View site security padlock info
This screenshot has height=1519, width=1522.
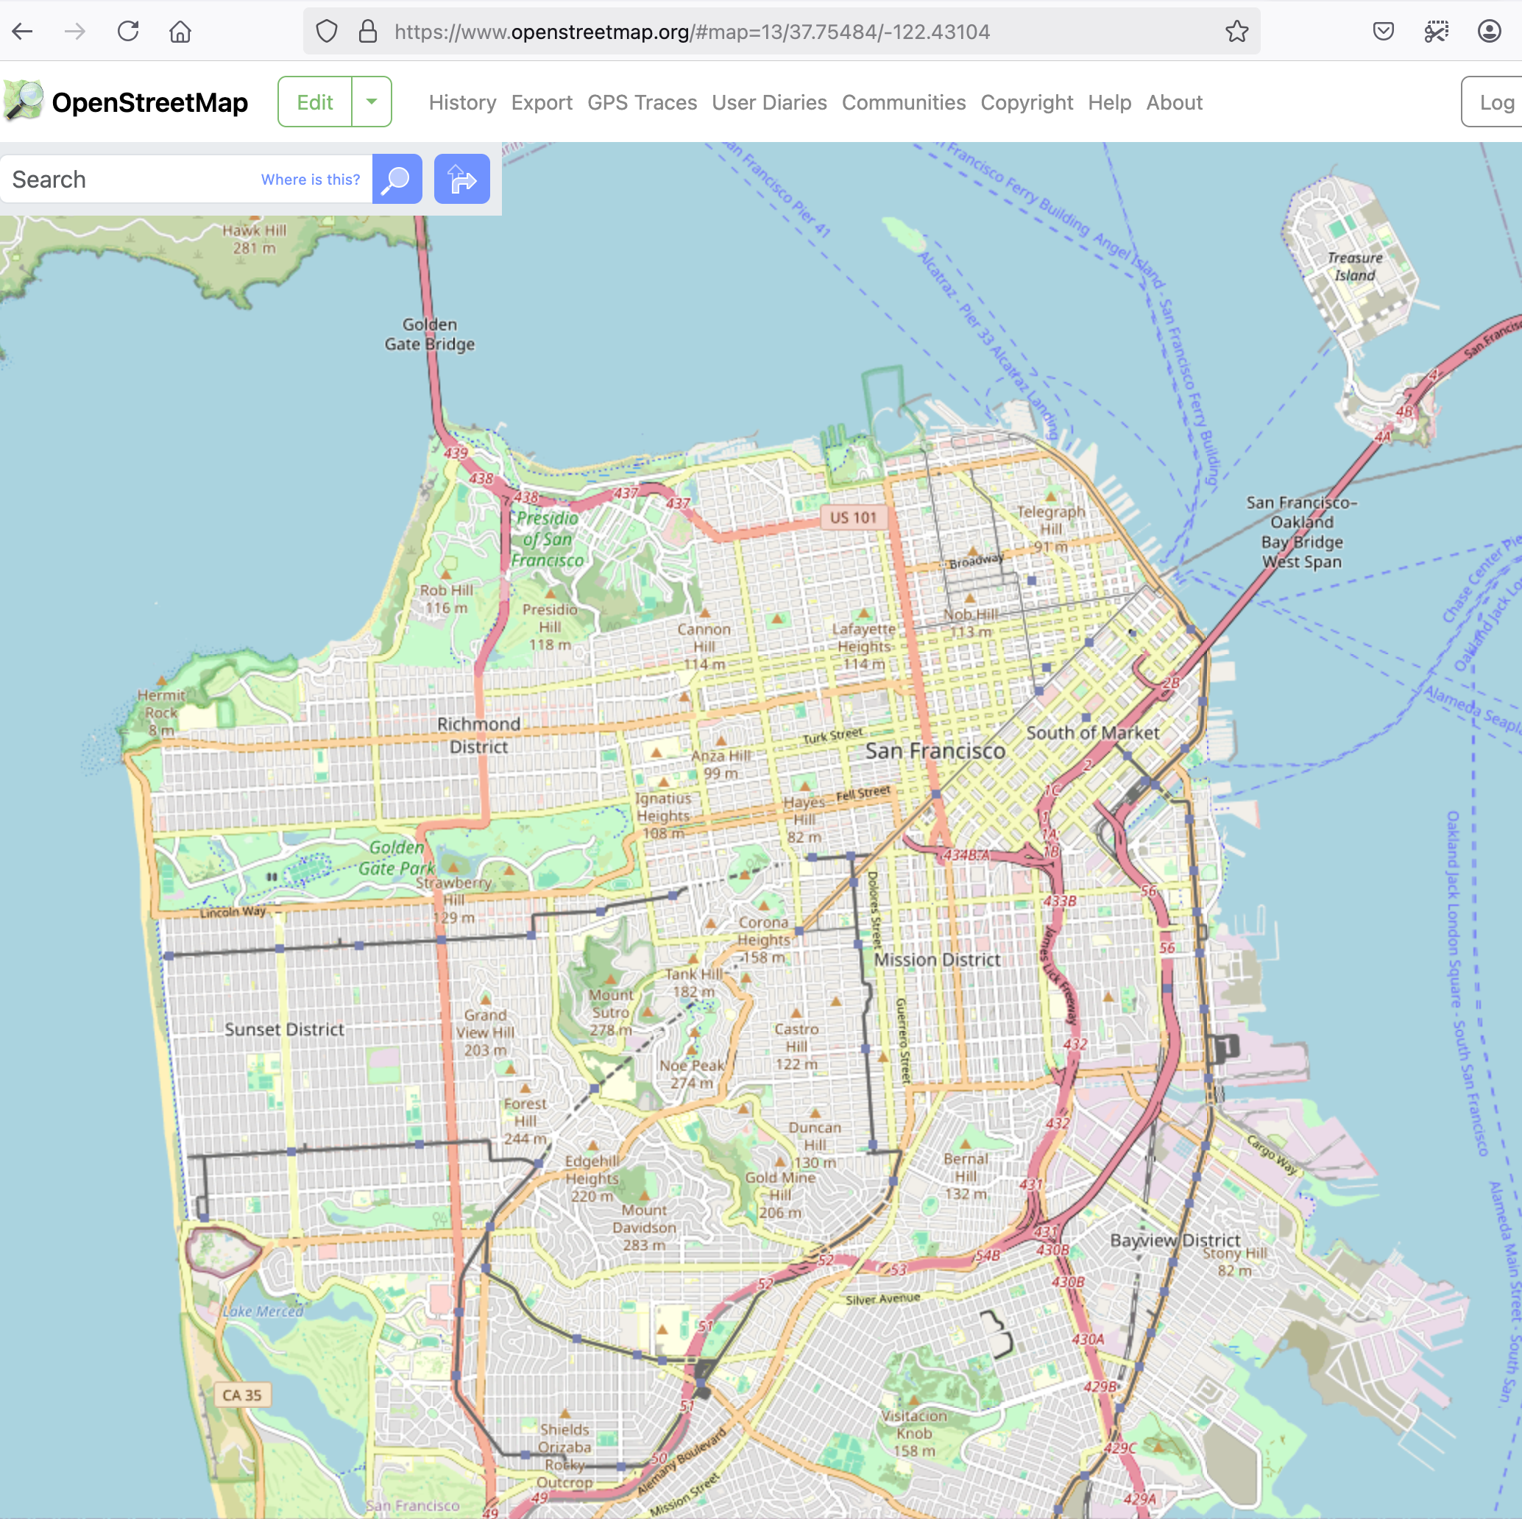(367, 32)
